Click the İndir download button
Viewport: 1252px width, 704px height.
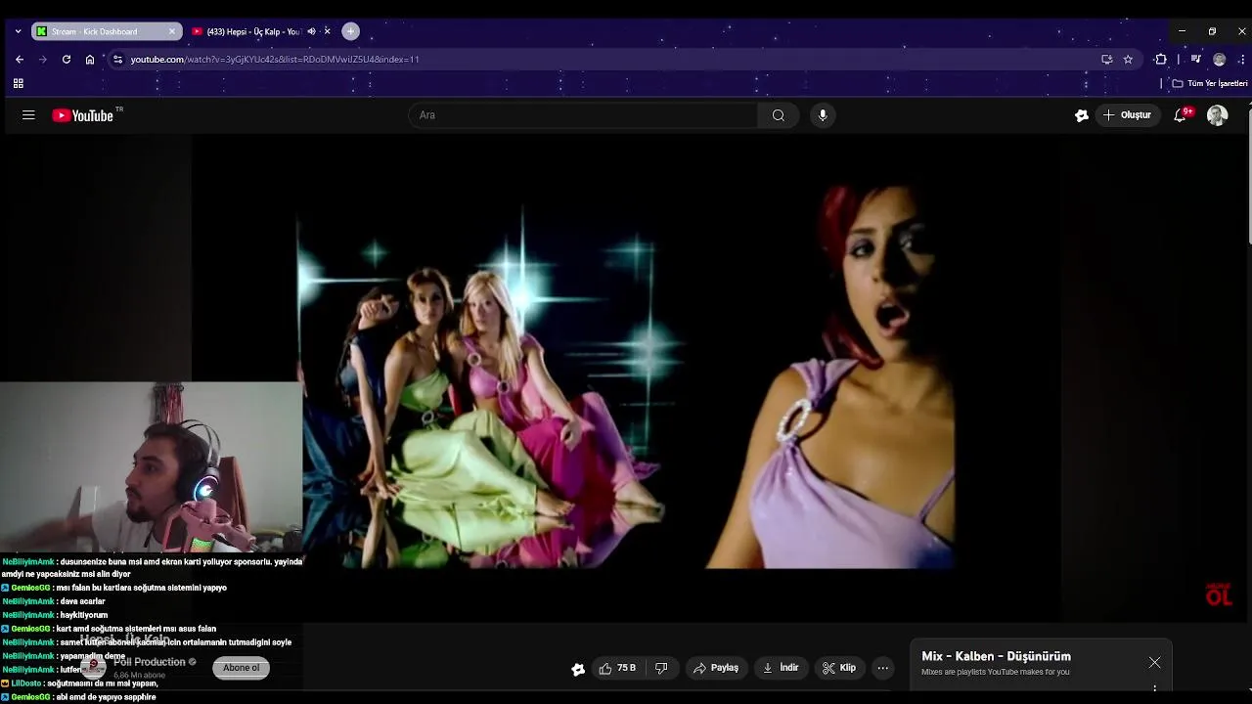pos(781,668)
